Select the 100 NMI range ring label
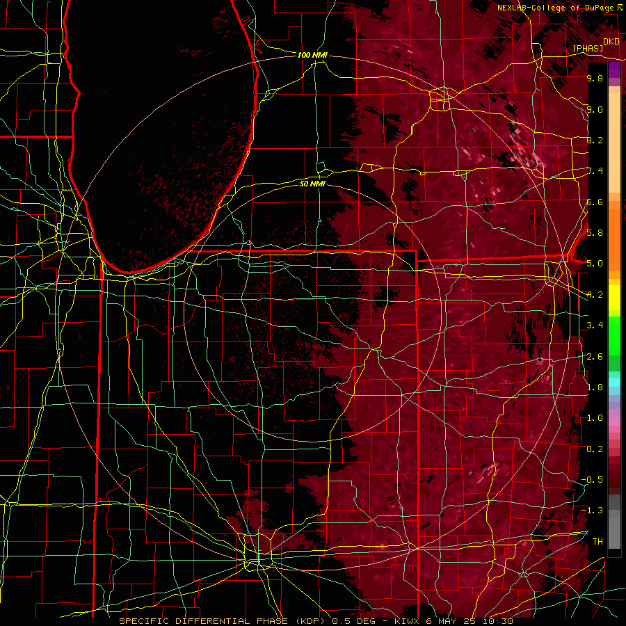 pyautogui.click(x=312, y=55)
